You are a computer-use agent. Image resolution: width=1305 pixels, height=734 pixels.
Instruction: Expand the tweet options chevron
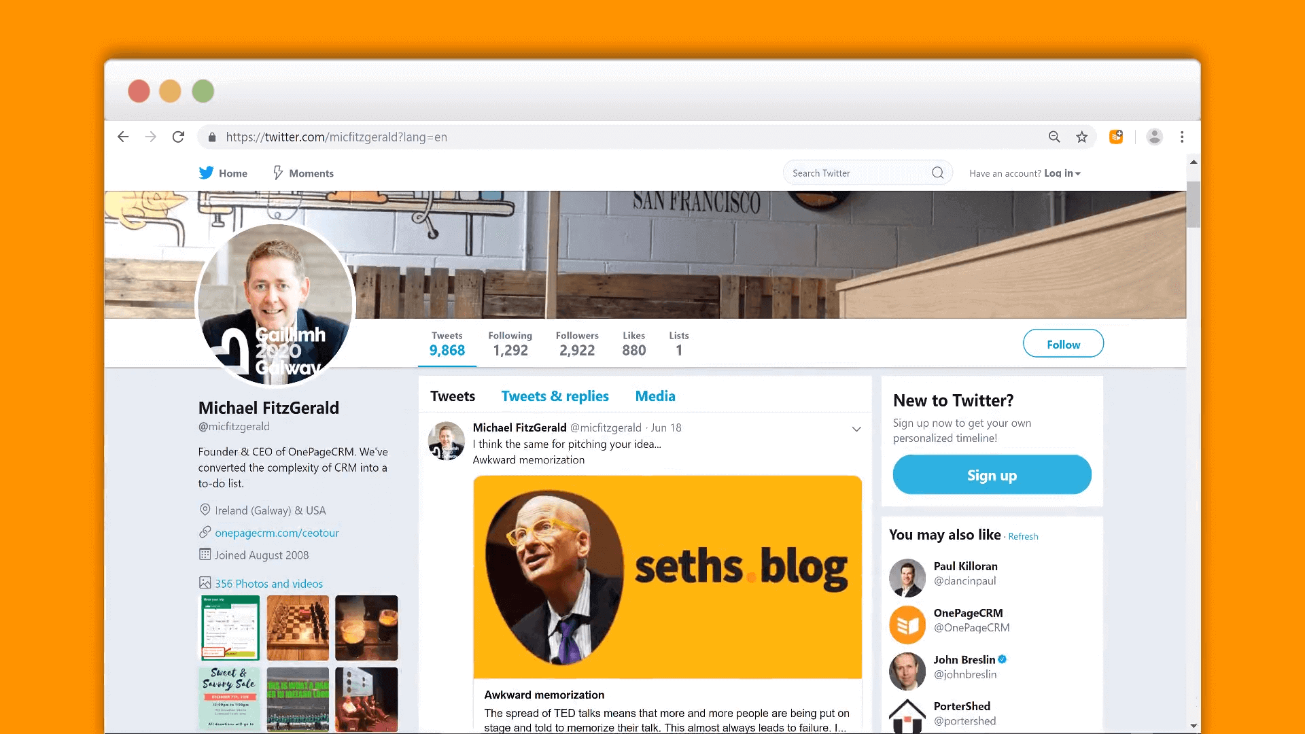[856, 428]
